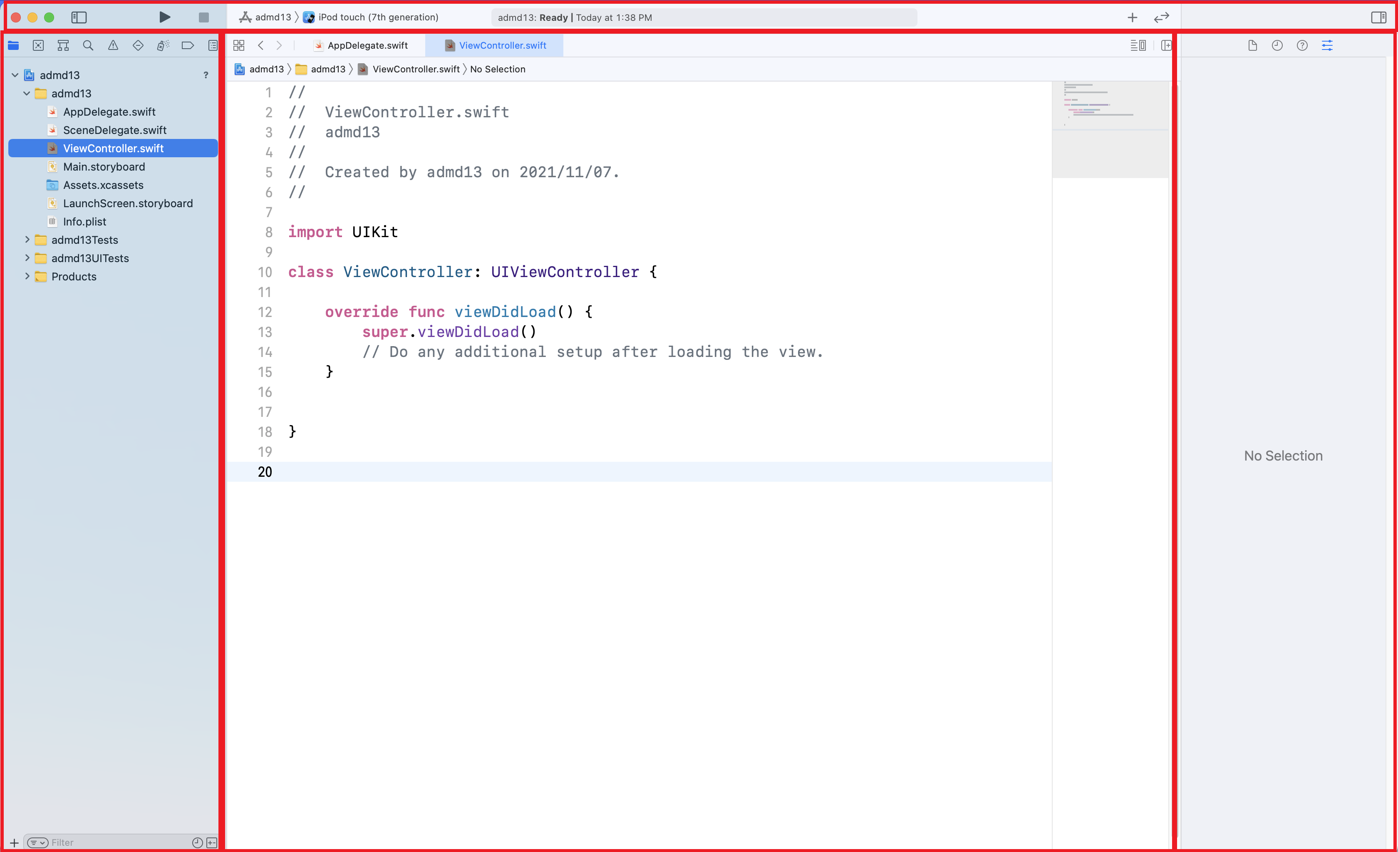Toggle the left navigator sidebar

(x=79, y=17)
